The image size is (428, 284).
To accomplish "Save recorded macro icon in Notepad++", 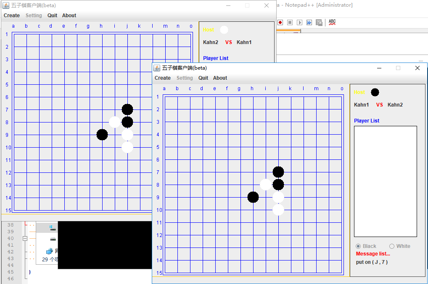I will (319, 23).
